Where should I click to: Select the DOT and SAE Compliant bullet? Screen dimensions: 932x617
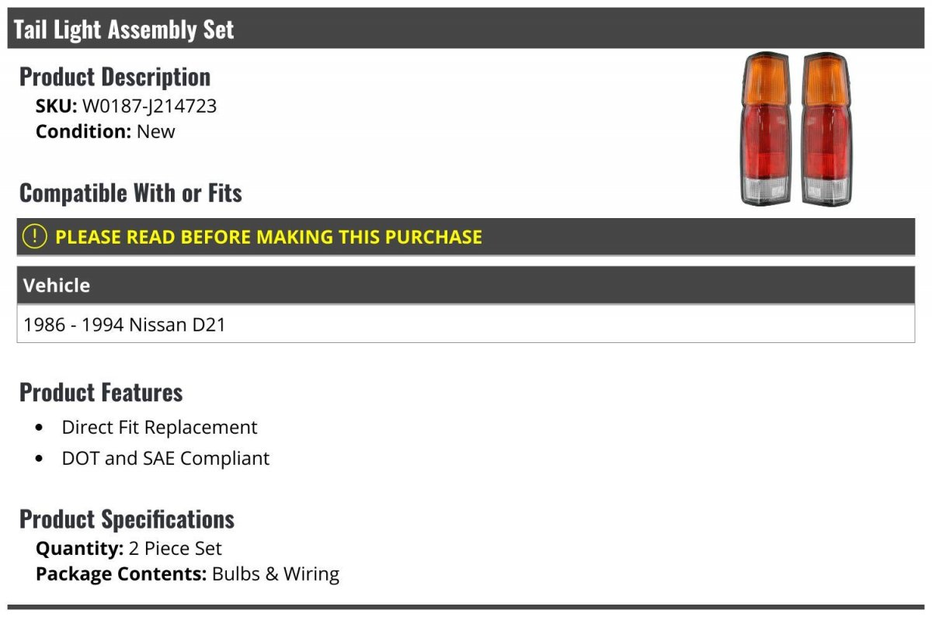pyautogui.click(x=165, y=458)
